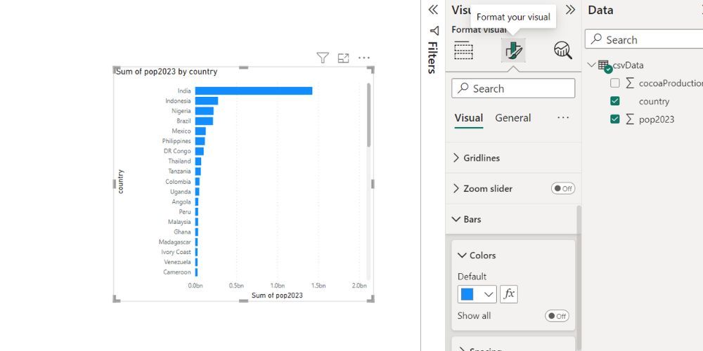The image size is (703, 351).
Task: Enable the Show all colors toggle
Action: (x=557, y=316)
